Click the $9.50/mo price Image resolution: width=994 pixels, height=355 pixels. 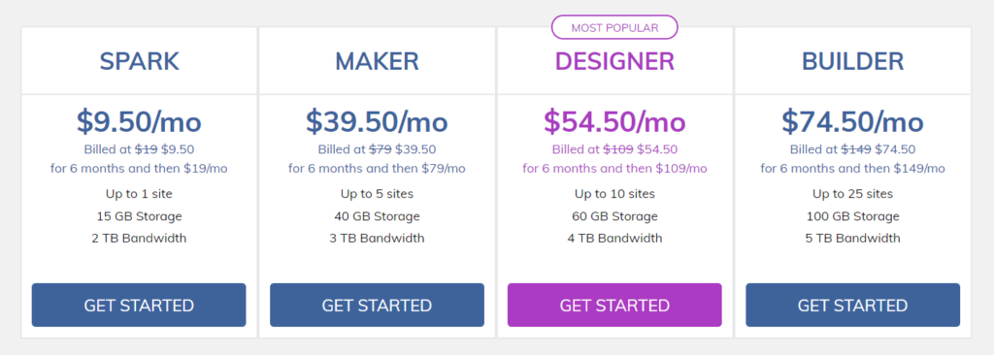coord(139,121)
